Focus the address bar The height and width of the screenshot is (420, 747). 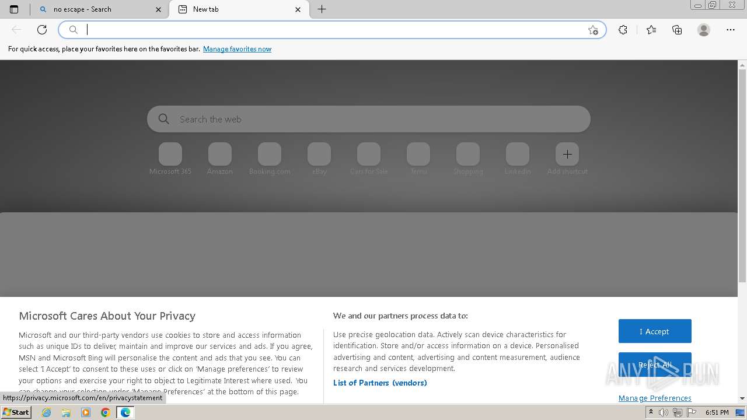tap(333, 30)
